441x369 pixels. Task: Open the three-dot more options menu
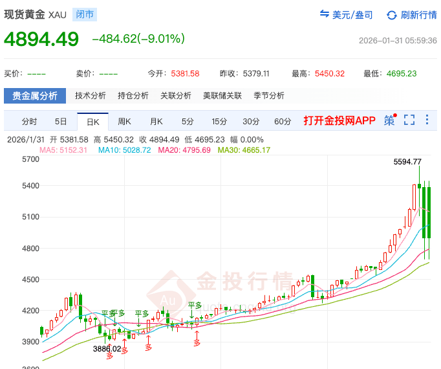pyautogui.click(x=427, y=120)
